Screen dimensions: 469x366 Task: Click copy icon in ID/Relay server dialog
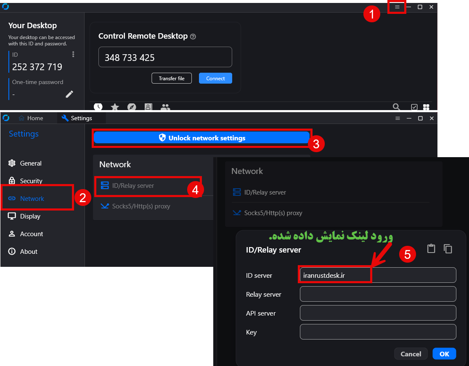click(x=448, y=248)
